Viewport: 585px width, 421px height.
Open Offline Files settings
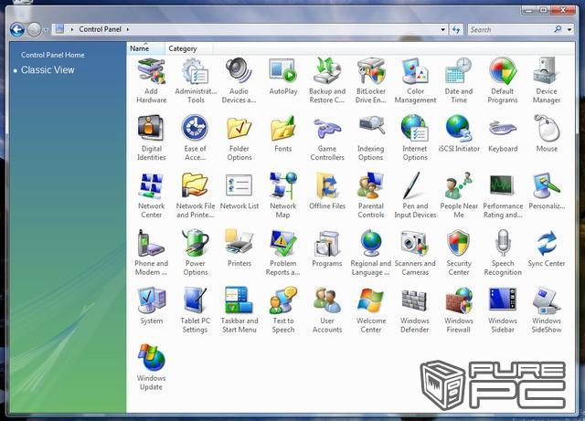click(327, 191)
